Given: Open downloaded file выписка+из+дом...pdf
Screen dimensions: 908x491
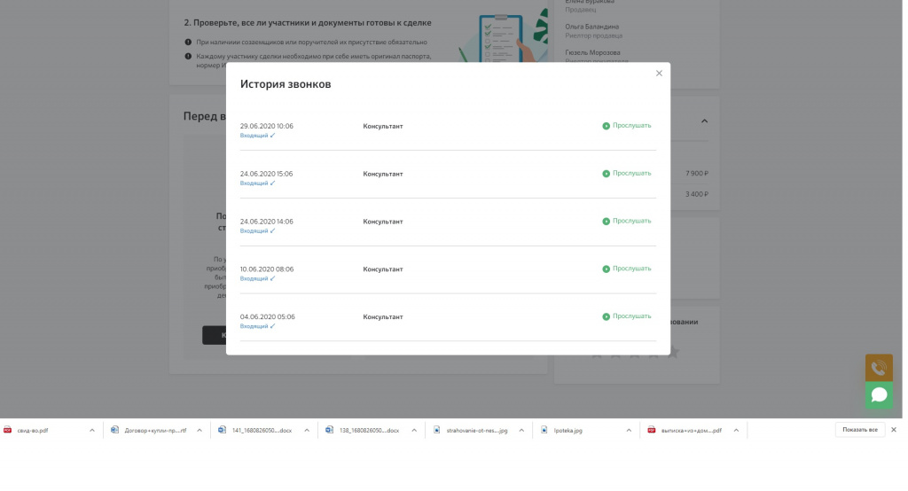Looking at the screenshot, I should coord(691,430).
